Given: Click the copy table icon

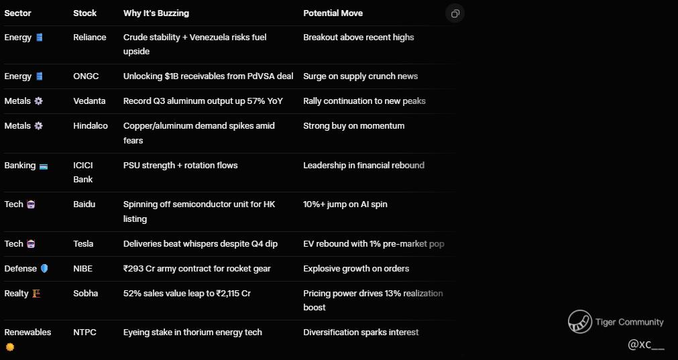Looking at the screenshot, I should pos(455,13).
